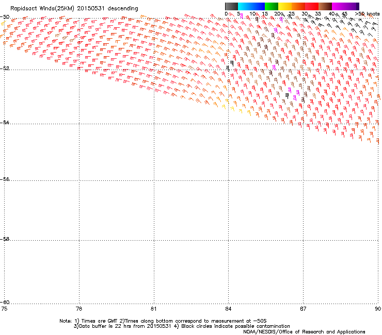Click the latitude label -58

point(5,239)
